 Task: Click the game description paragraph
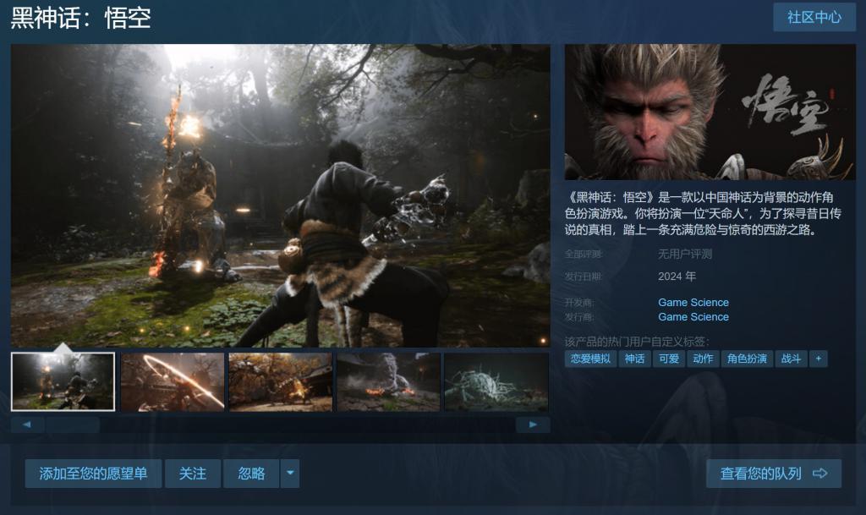click(x=703, y=213)
